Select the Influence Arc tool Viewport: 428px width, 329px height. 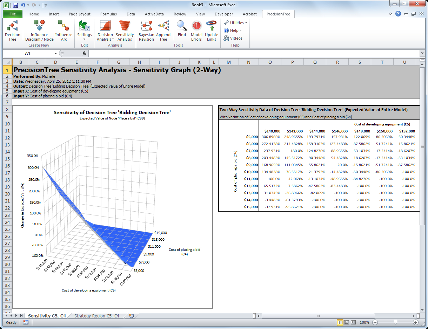[x=63, y=31]
